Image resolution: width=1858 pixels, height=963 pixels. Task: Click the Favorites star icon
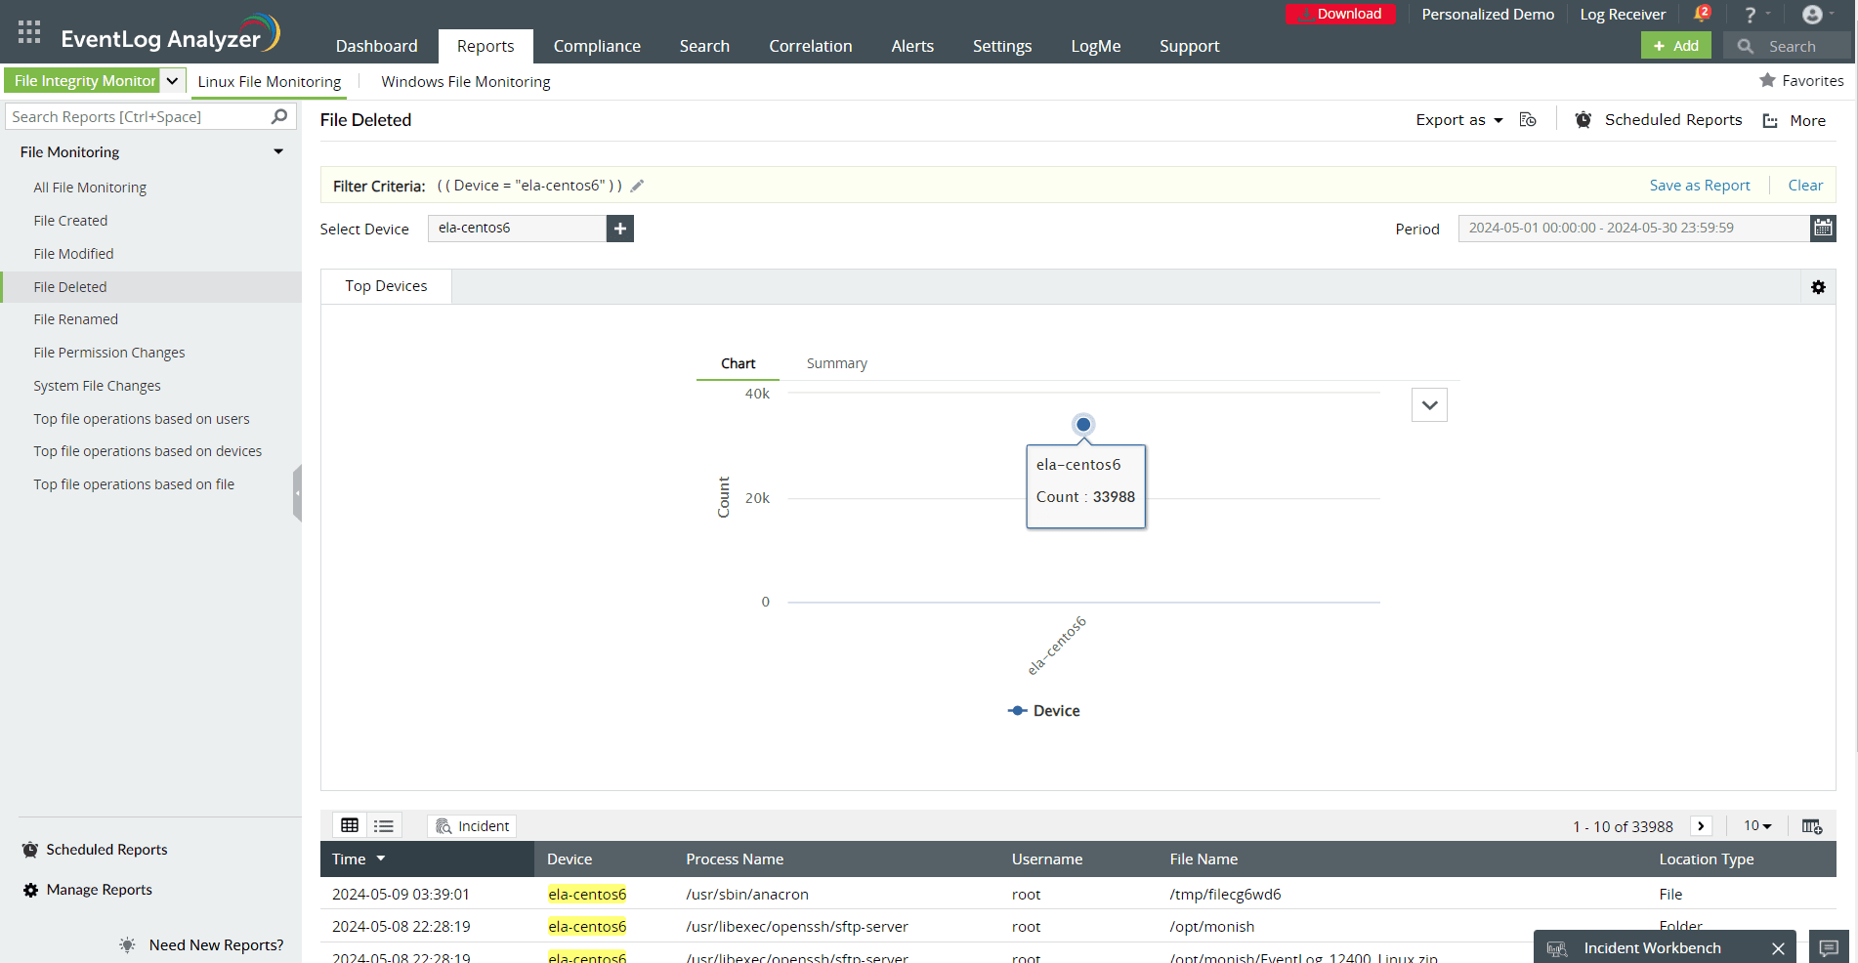[x=1767, y=80]
